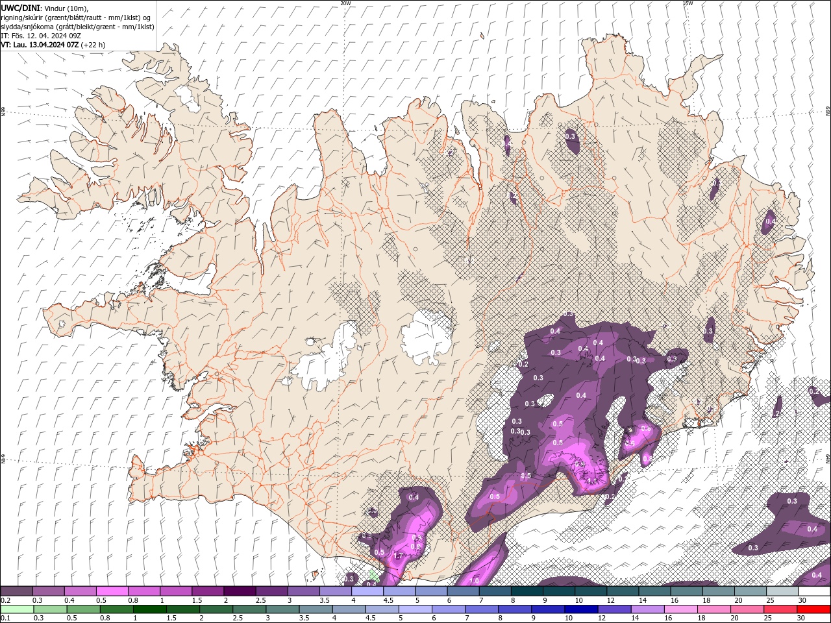The width and height of the screenshot is (831, 623).
Task: Pick lower scale swatch between 0.5 and 0.8
Action: coord(83,609)
